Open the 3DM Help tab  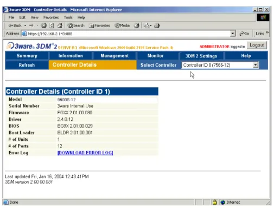246,56
